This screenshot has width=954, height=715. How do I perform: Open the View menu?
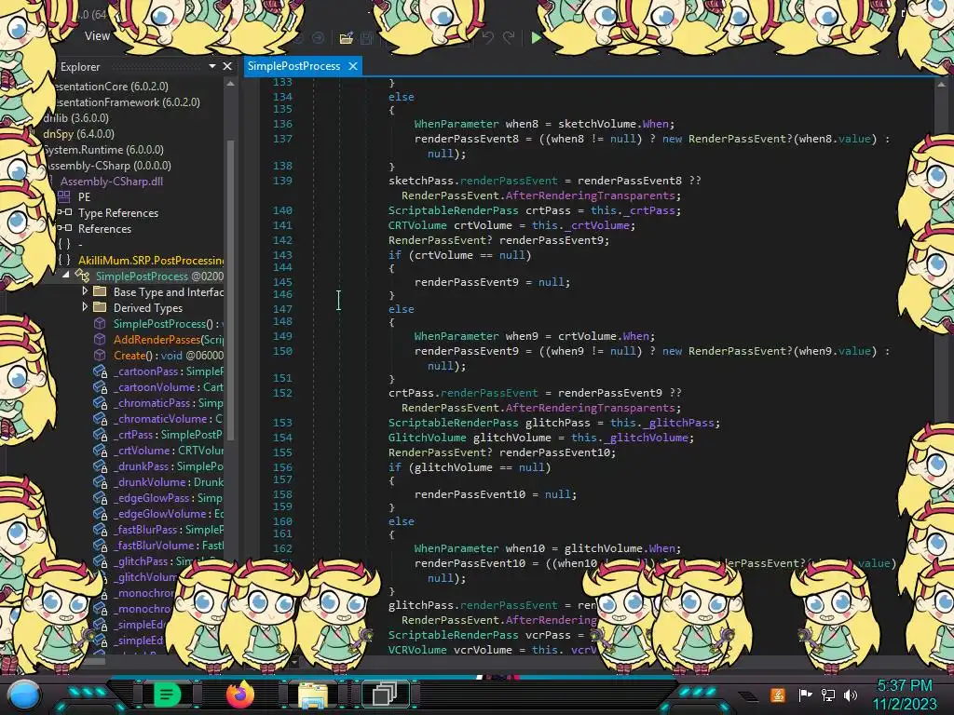[97, 36]
